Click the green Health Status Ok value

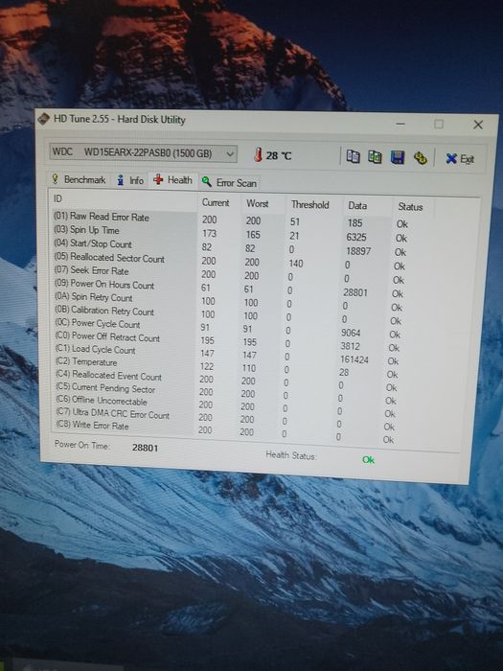click(x=368, y=460)
